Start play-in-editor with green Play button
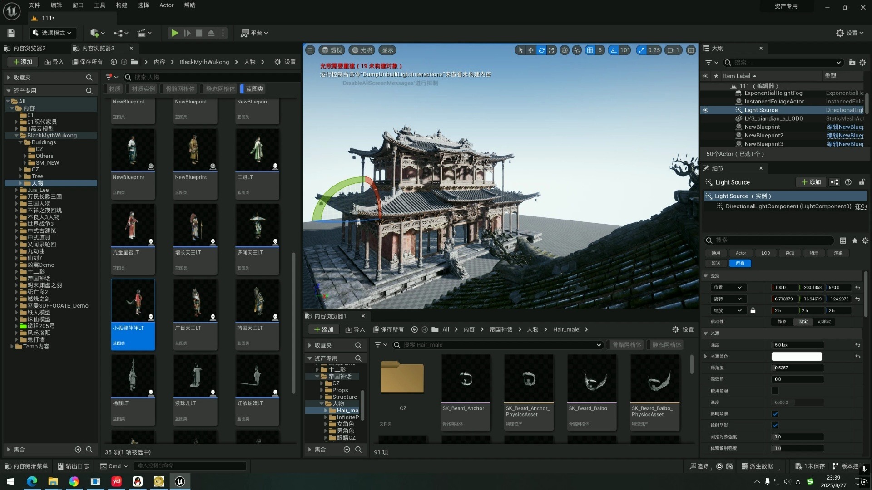Screen dimensions: 872x490 click(174, 33)
